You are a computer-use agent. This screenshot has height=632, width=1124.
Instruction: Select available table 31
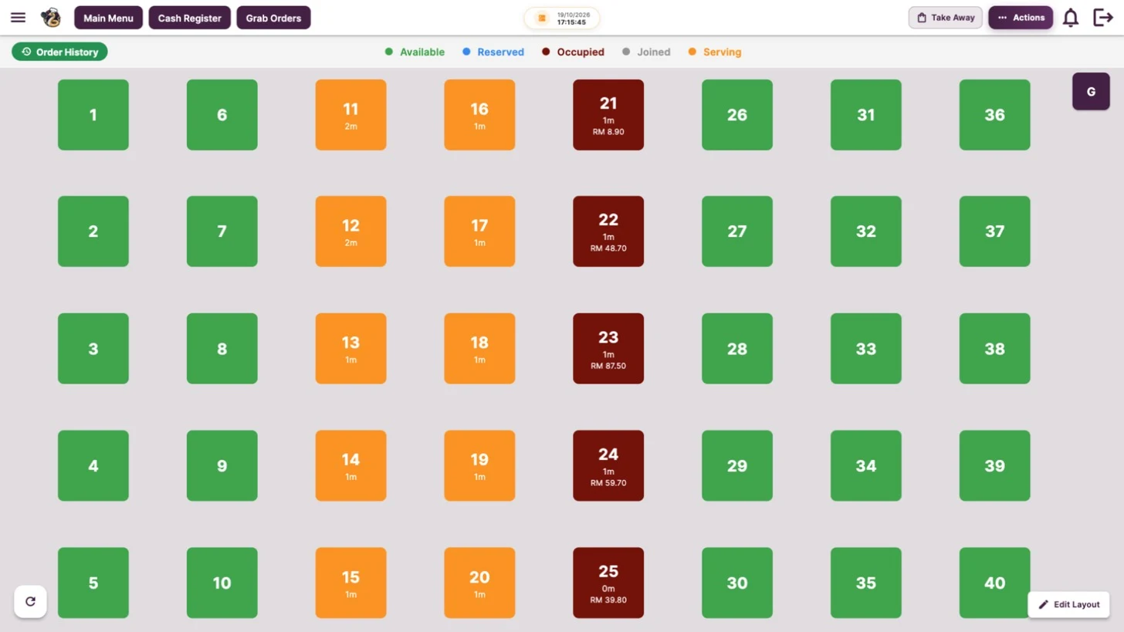point(866,115)
